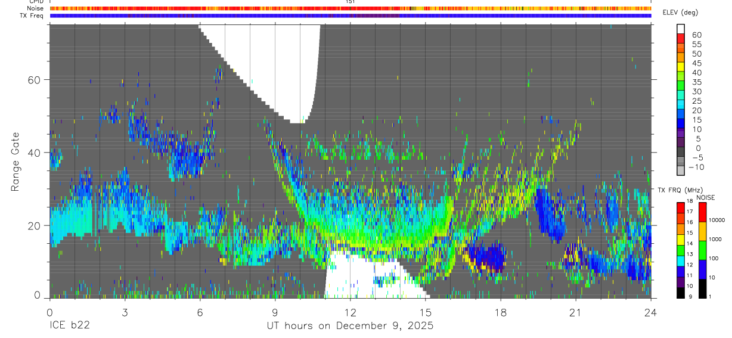This screenshot has height=338, width=732.
Task: Click the NOISE colorbar label '10000'
Action: click(717, 221)
